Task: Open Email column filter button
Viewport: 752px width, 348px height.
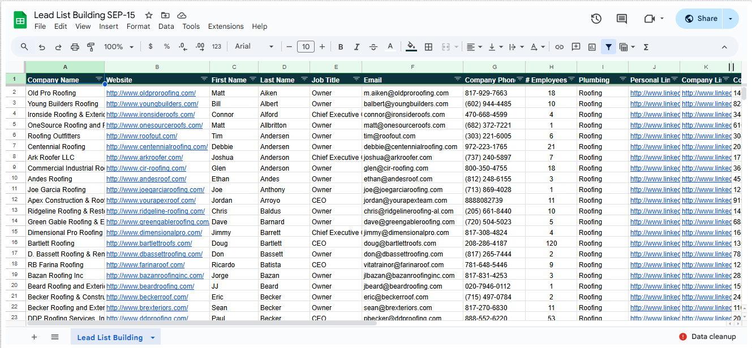Action: (458, 79)
